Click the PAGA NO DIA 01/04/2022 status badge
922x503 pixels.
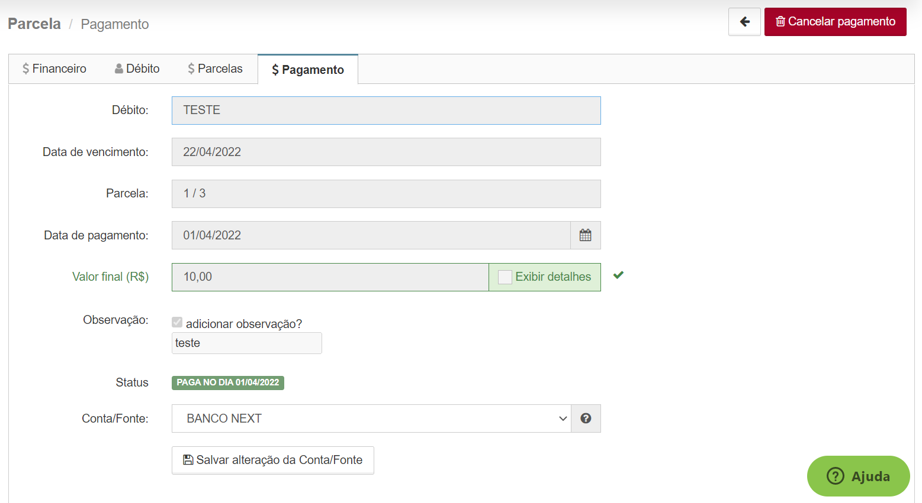pyautogui.click(x=228, y=382)
